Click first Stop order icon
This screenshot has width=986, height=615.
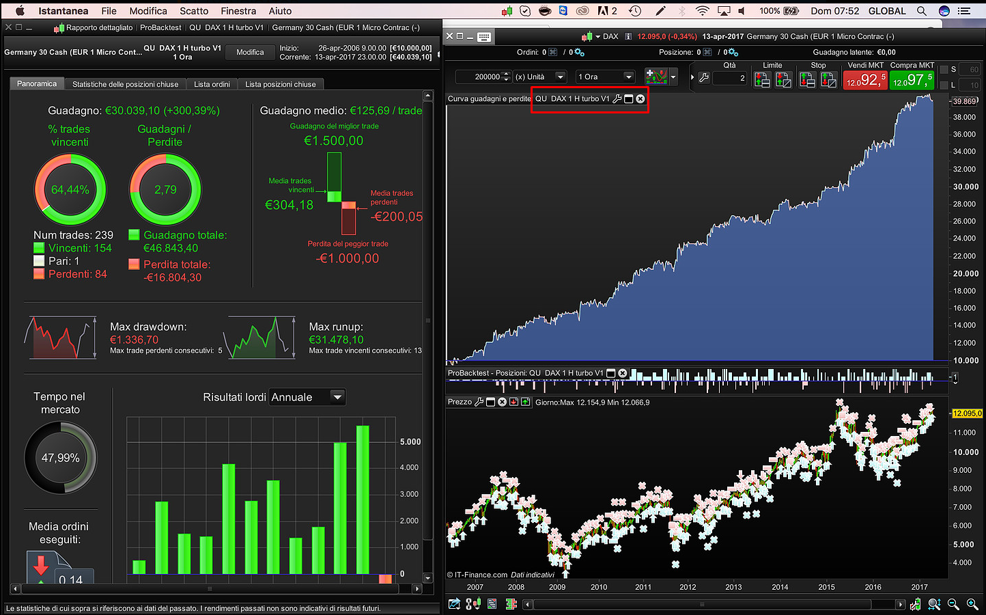807,80
